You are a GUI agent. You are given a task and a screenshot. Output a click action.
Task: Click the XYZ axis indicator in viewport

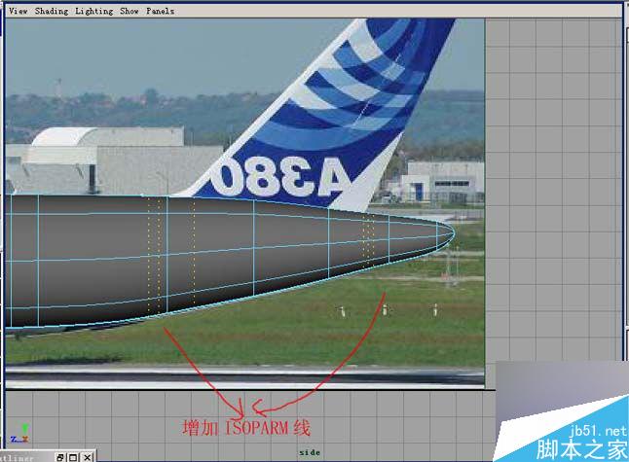(20, 434)
